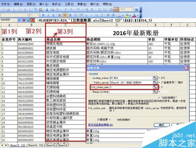Click the Table_array collapse dialog button

pos(155,82)
